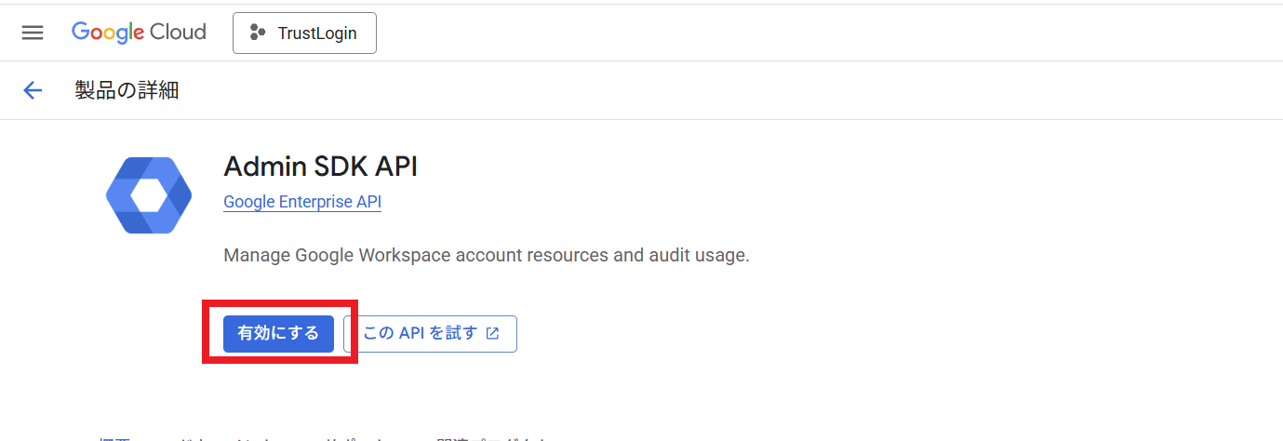Click the Admin SDK API heading
This screenshot has height=441, width=1283.
point(321,167)
